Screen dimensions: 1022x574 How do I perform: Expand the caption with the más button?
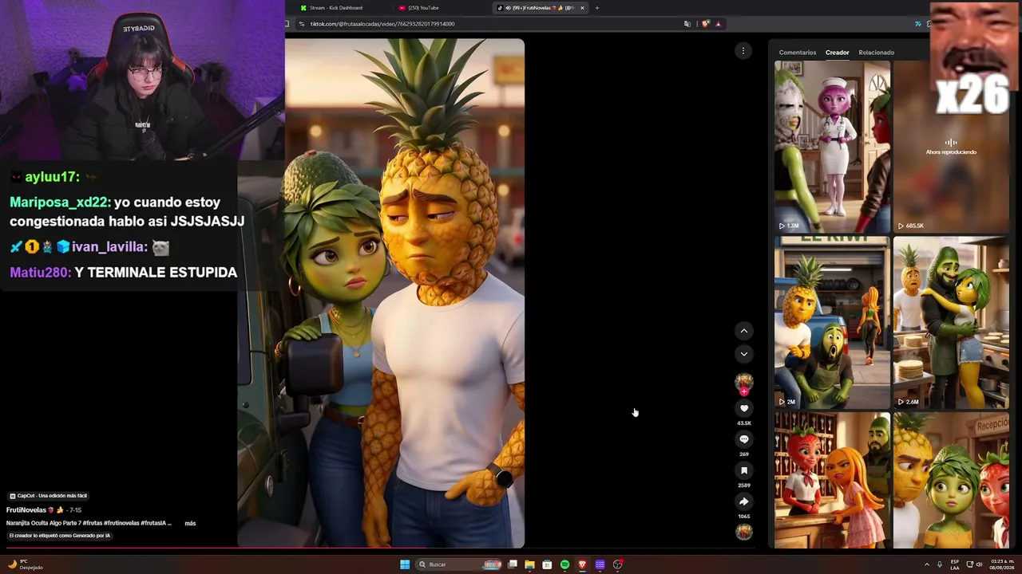[190, 524]
